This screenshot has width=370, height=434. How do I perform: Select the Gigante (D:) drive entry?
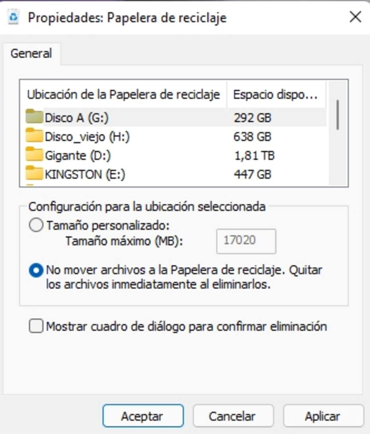[176, 155]
